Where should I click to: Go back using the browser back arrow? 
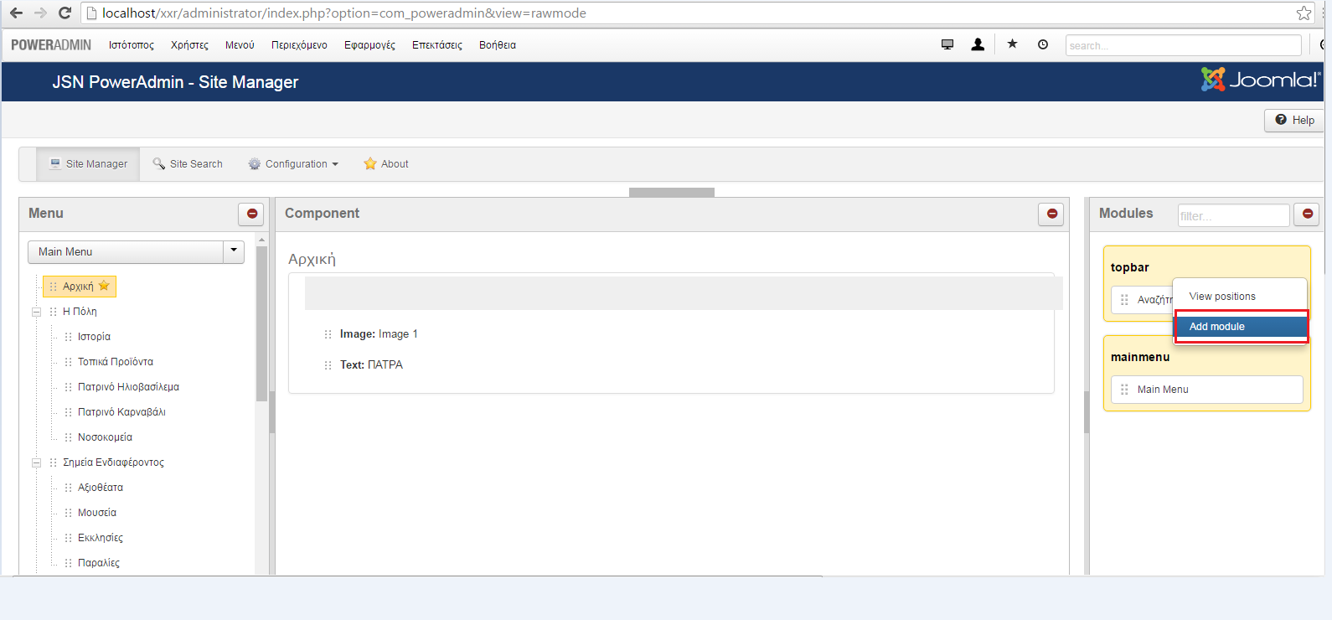[16, 13]
